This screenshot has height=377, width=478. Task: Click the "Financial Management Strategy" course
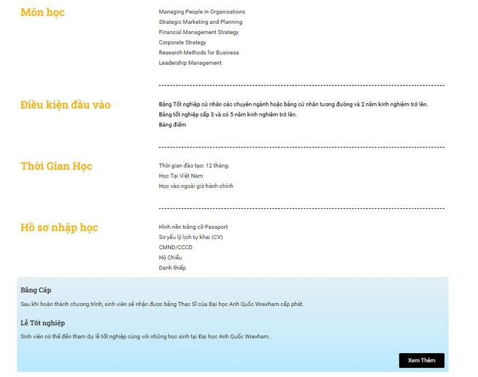(199, 32)
